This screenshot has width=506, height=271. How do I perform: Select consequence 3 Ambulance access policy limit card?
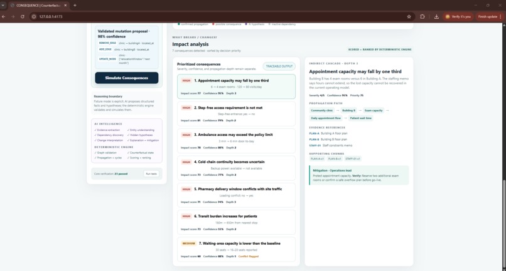click(236, 141)
